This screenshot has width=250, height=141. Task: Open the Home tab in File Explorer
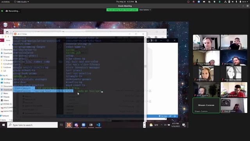(x=8, y=40)
